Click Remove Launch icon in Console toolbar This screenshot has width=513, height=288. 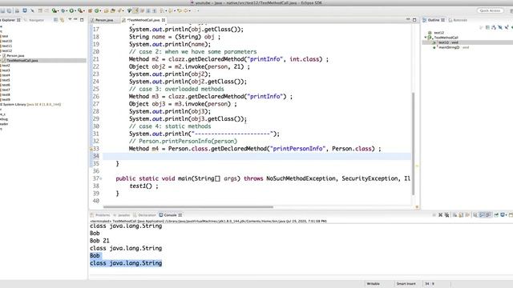[440, 215]
